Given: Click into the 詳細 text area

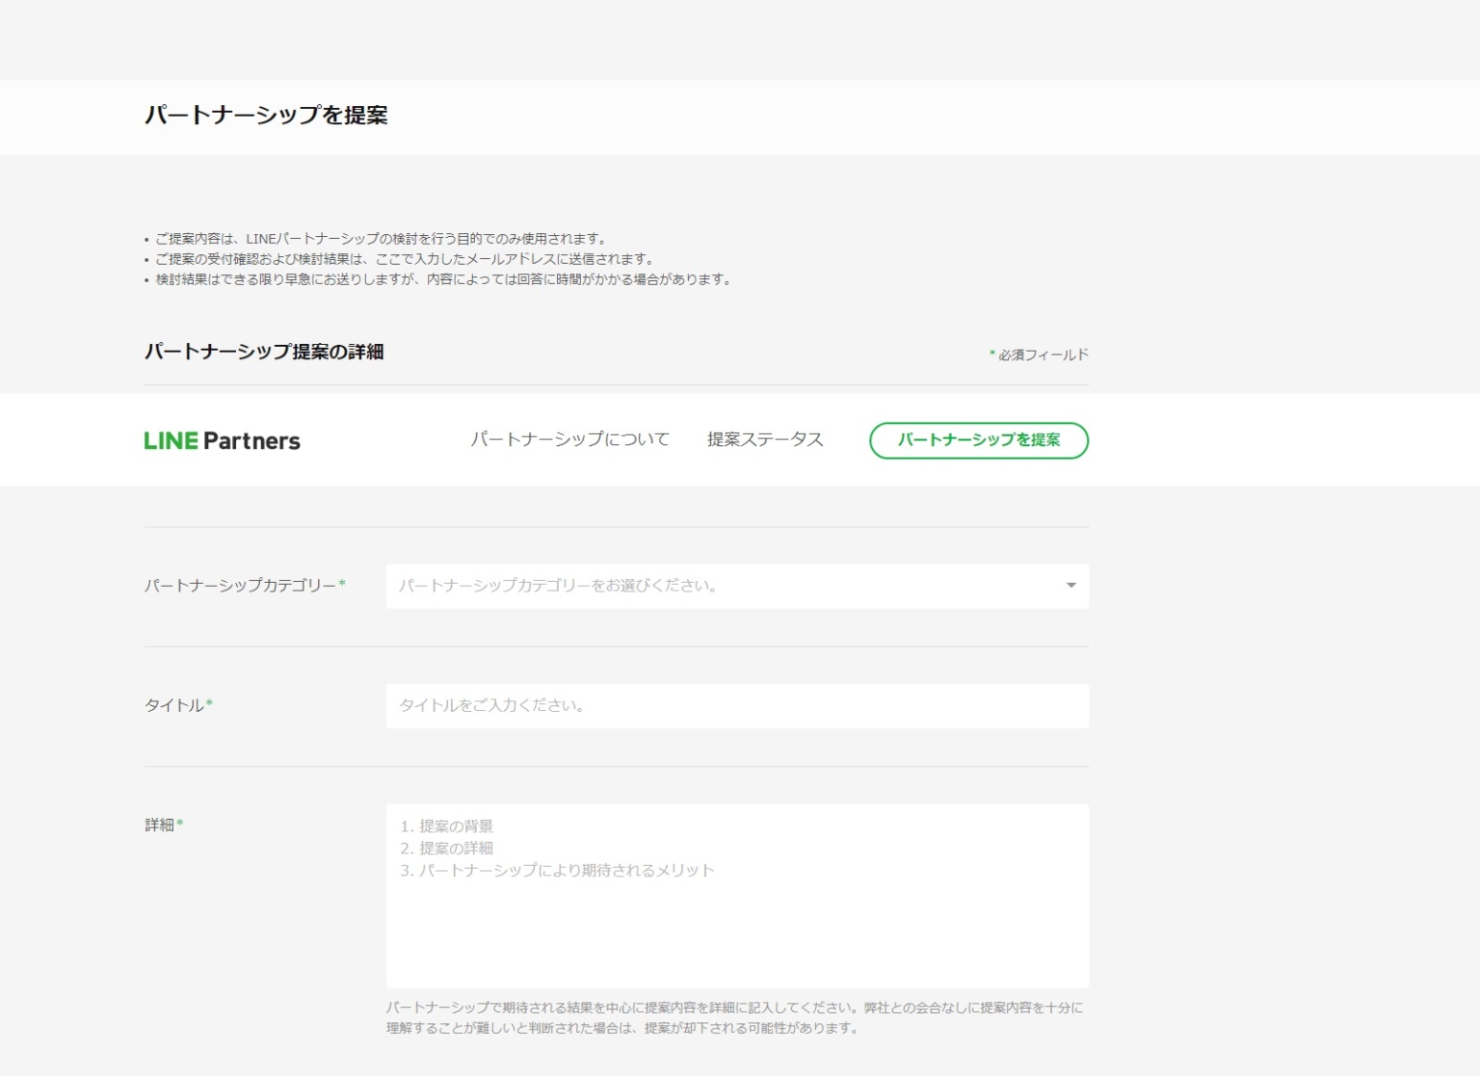Looking at the screenshot, I should click(737, 915).
